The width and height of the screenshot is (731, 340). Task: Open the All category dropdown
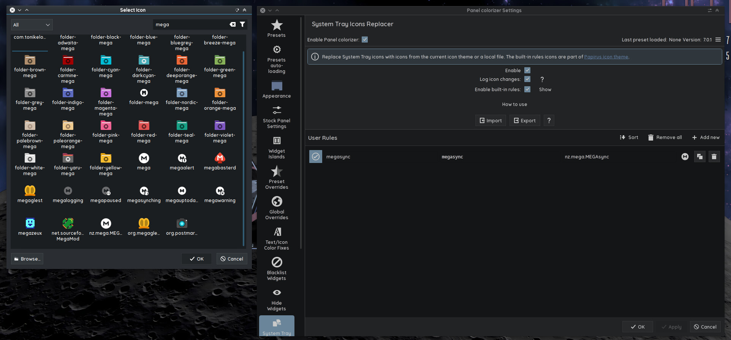[32, 25]
